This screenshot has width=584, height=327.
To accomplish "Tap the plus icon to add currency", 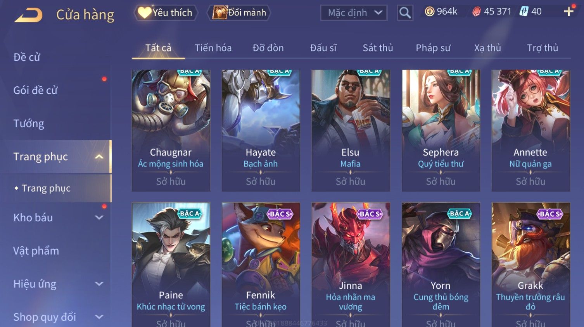I will 568,12.
